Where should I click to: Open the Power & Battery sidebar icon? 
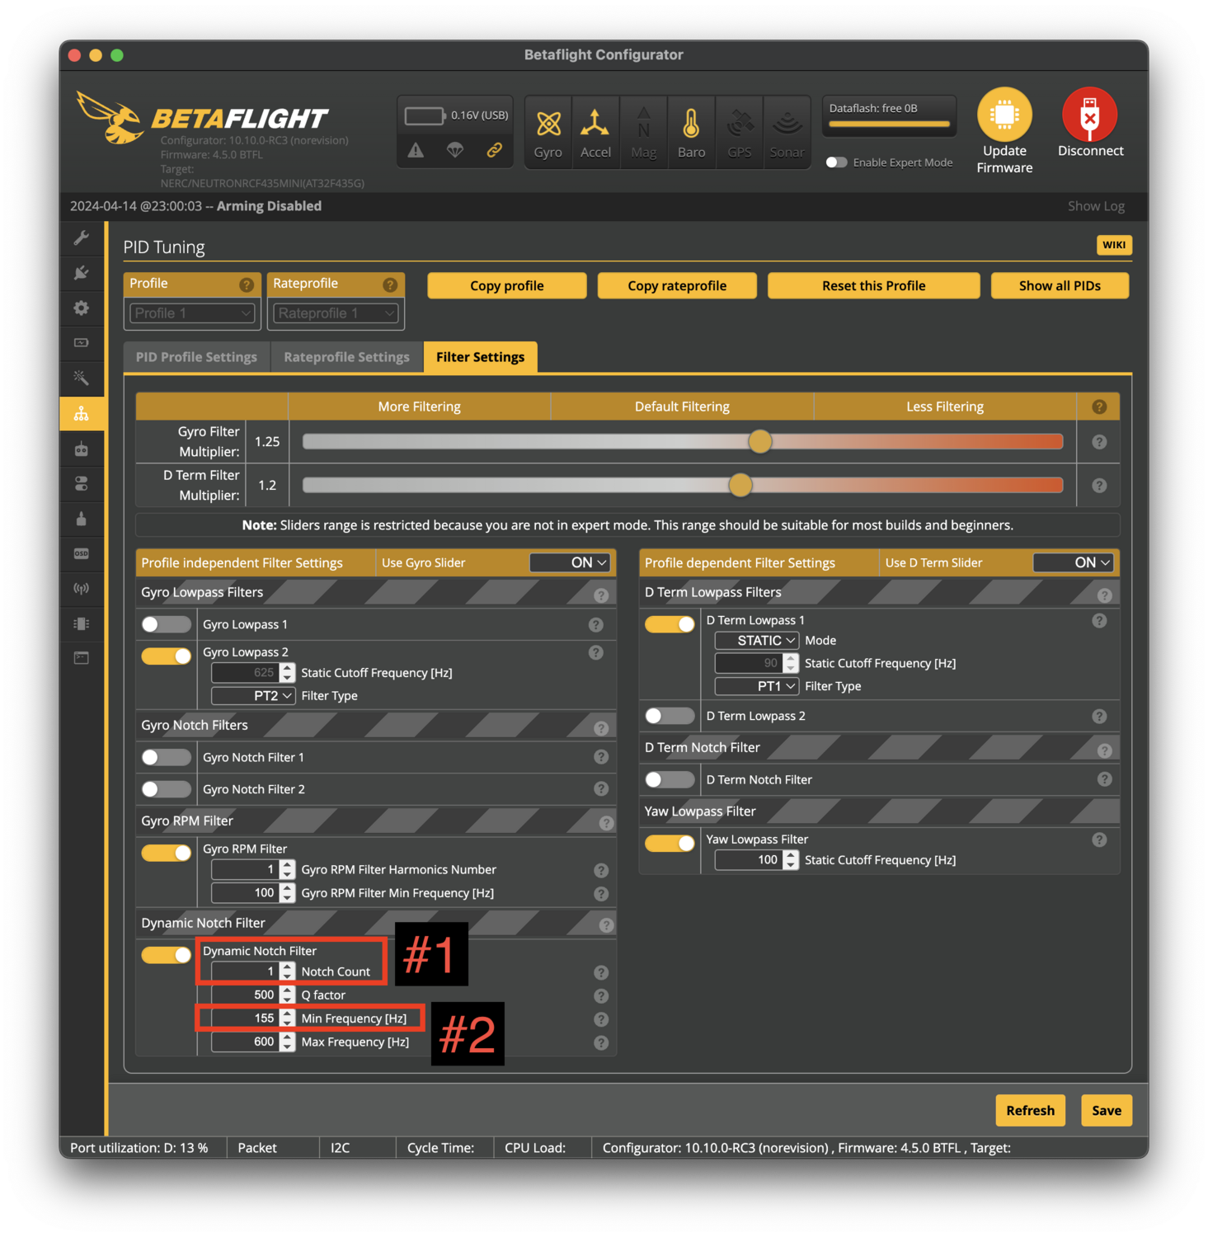point(82,343)
